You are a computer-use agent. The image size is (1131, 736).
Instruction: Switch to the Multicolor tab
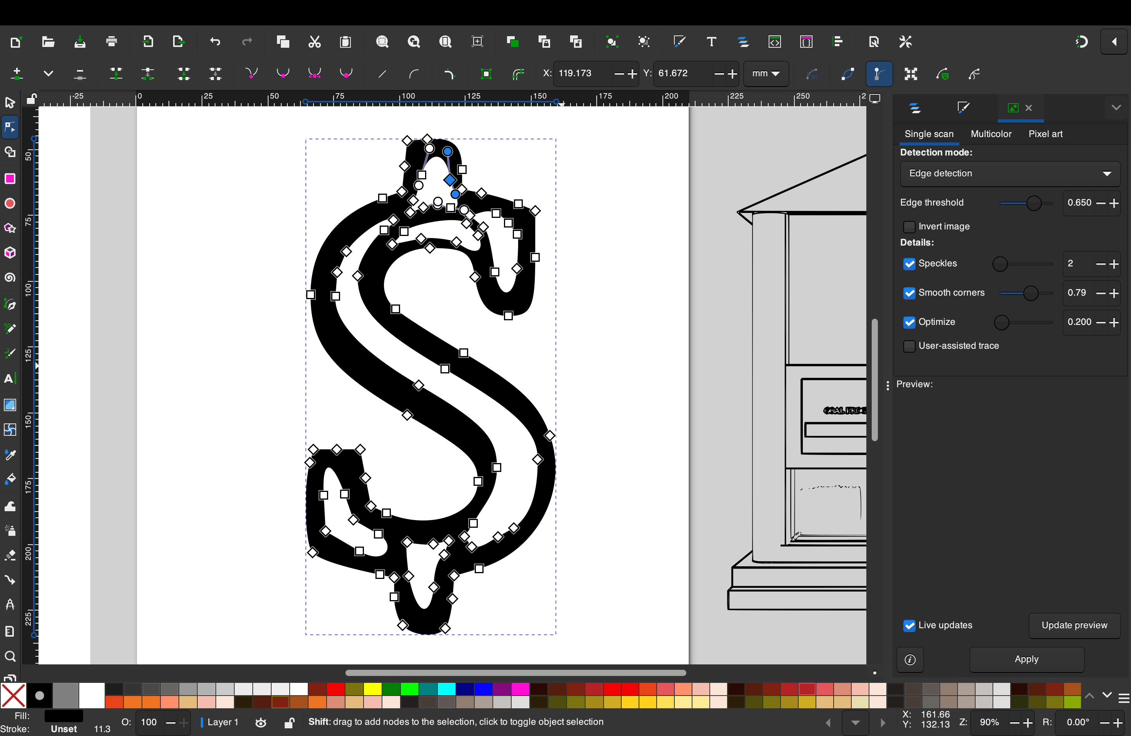991,134
